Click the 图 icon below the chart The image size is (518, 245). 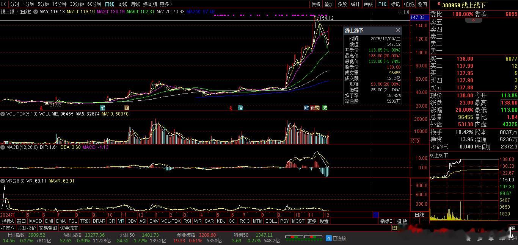click(x=395, y=228)
